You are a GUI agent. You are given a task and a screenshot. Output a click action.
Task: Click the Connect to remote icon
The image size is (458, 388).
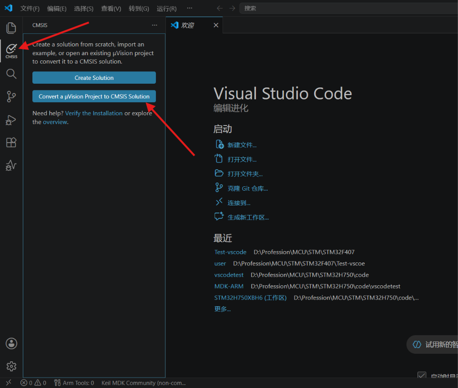point(219,202)
